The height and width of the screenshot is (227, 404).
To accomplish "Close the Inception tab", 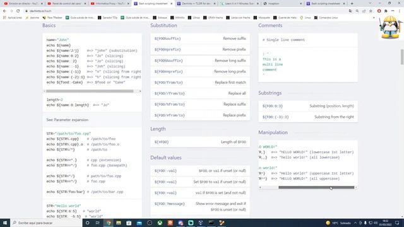I will (300, 4).
